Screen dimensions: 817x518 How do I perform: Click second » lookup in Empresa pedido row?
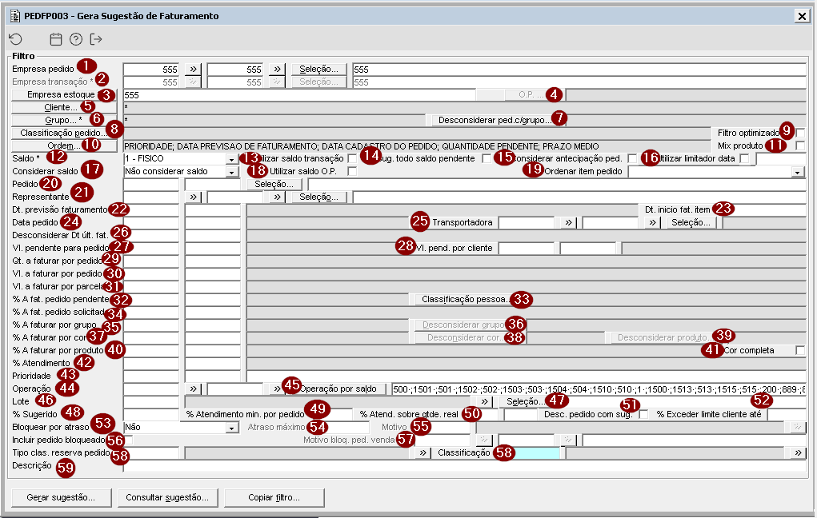277,70
